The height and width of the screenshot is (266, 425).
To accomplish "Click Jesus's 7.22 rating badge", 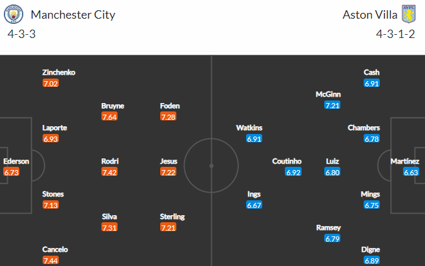I will (x=168, y=172).
